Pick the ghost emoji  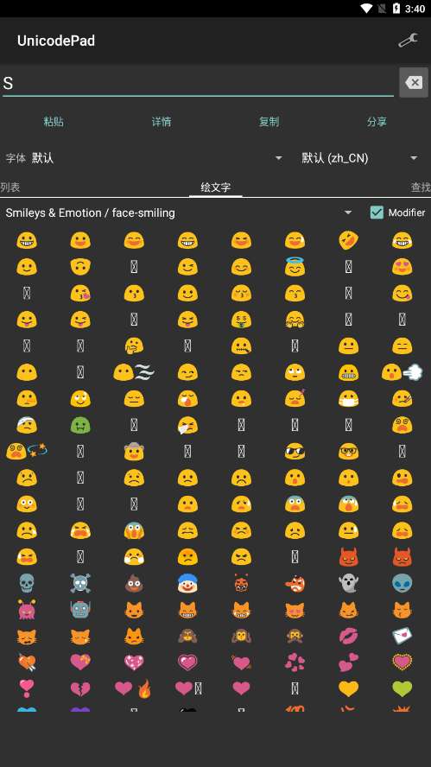pos(348,583)
